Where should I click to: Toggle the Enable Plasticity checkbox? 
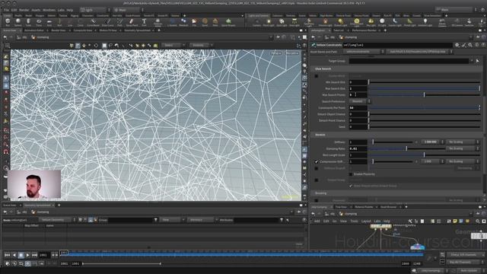coord(351,174)
